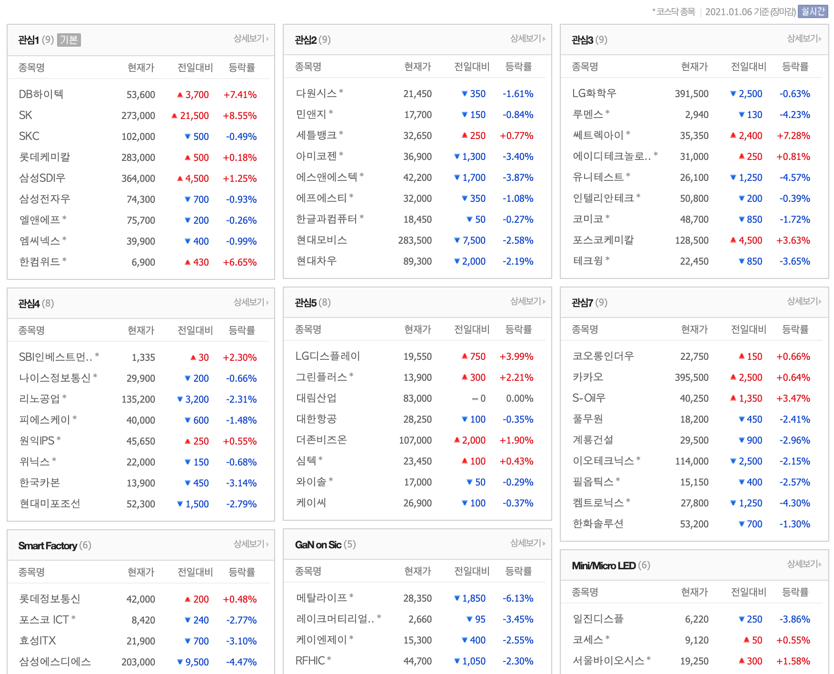Screen dimensions: 834x674
Task: Open 상세보기 for Smart Factory group
Action: click(x=251, y=544)
